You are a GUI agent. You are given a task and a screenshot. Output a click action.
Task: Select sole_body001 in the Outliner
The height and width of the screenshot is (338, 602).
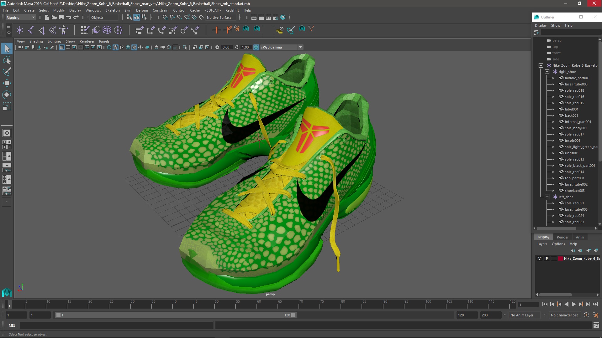point(576,128)
